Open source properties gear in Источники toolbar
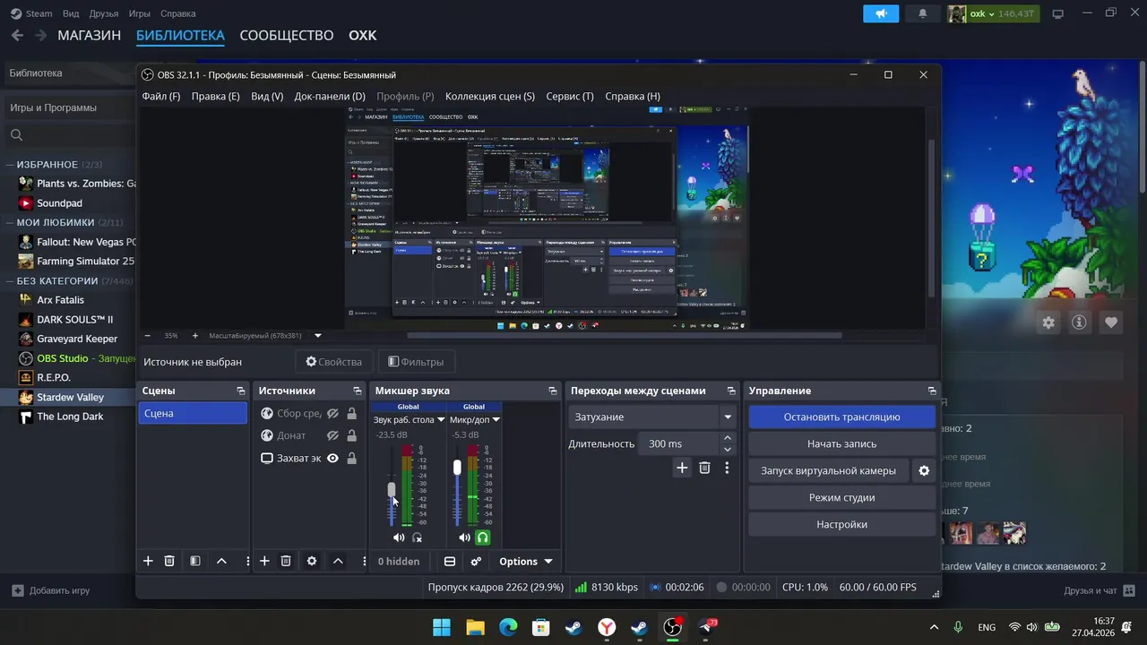 [312, 561]
